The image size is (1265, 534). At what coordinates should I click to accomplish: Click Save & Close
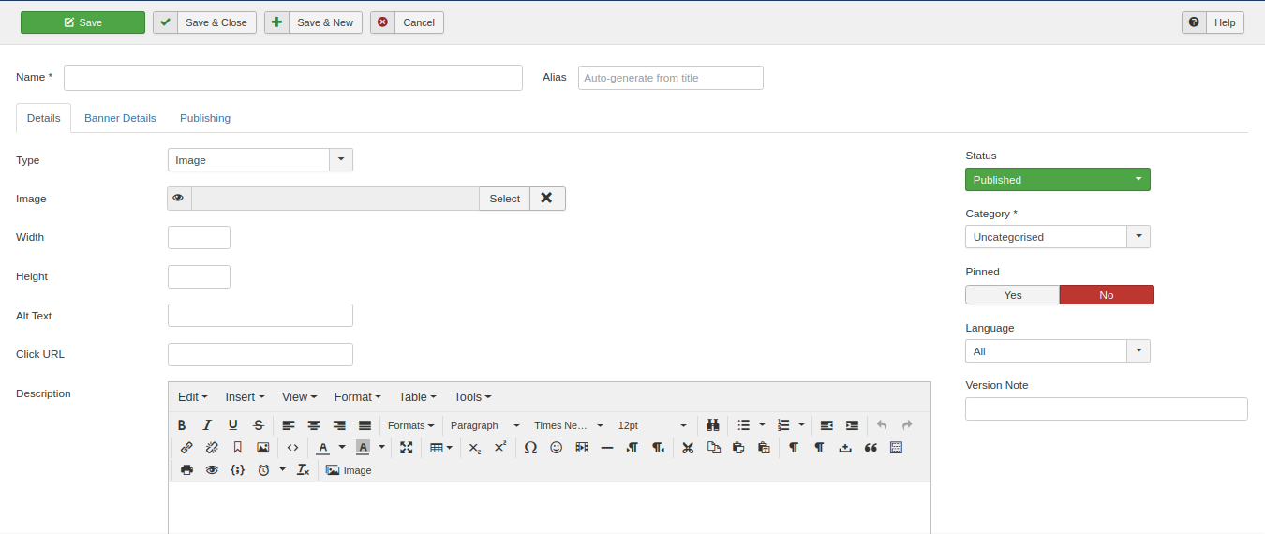(x=204, y=22)
